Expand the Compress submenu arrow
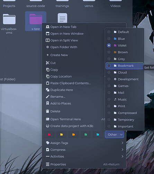The height and width of the screenshot is (174, 154). click(x=123, y=150)
